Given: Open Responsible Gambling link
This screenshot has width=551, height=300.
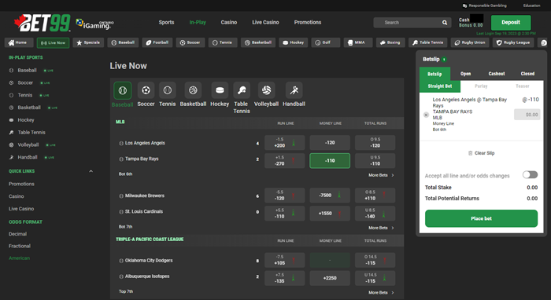Looking at the screenshot, I should 485,5.
